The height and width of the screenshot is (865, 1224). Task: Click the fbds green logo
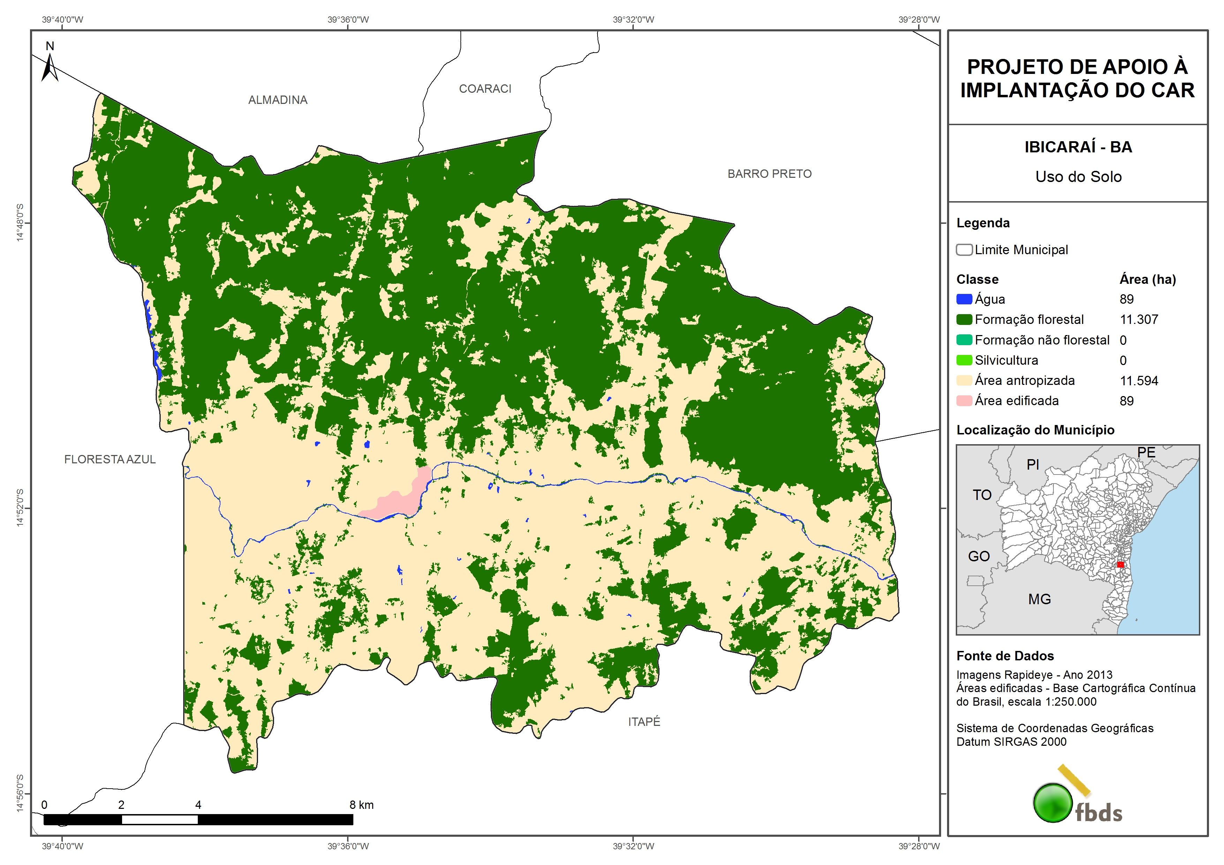point(1053,803)
